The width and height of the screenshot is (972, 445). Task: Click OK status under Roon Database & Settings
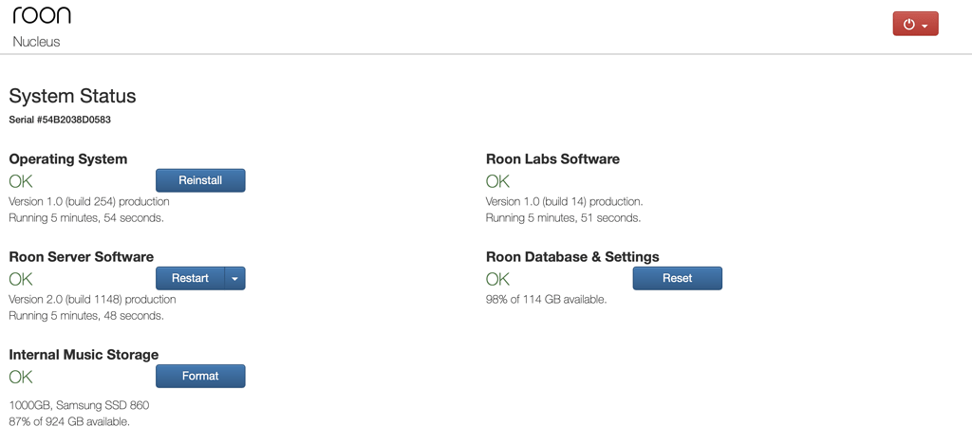tap(497, 280)
